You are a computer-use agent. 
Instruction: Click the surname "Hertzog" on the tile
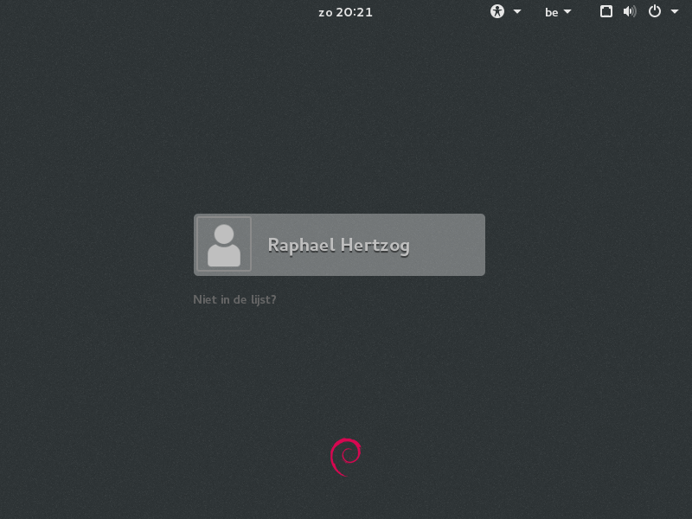374,245
